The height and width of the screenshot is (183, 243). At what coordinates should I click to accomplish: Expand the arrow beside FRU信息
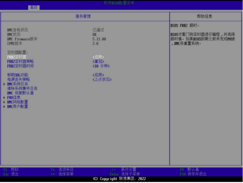pyautogui.click(x=4, y=98)
